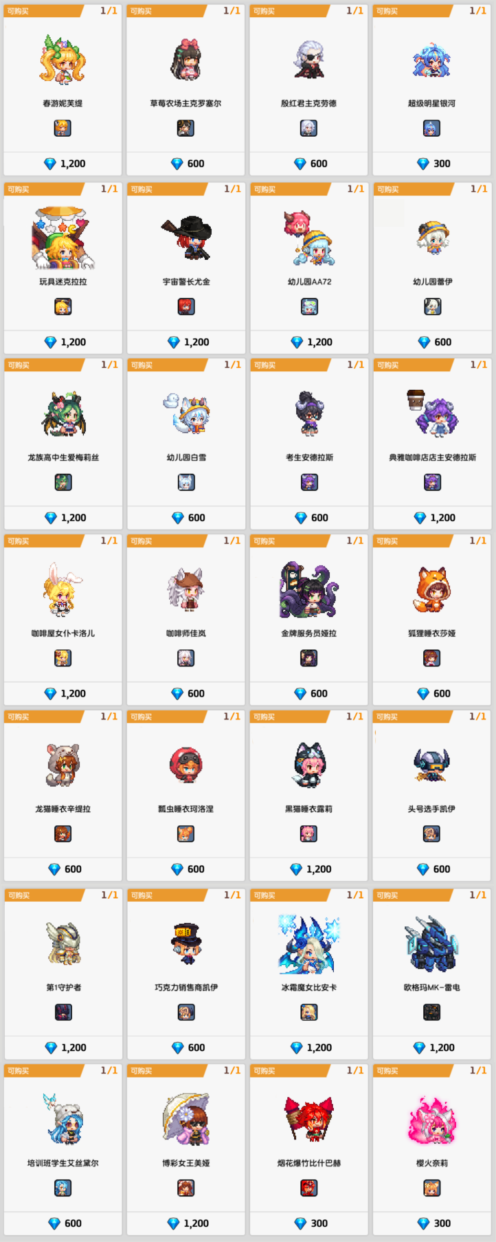Screen dimensions: 496x1242
Task: Select the 金牌服务员娅拉 tentacle sprite
Action: pos(308,590)
